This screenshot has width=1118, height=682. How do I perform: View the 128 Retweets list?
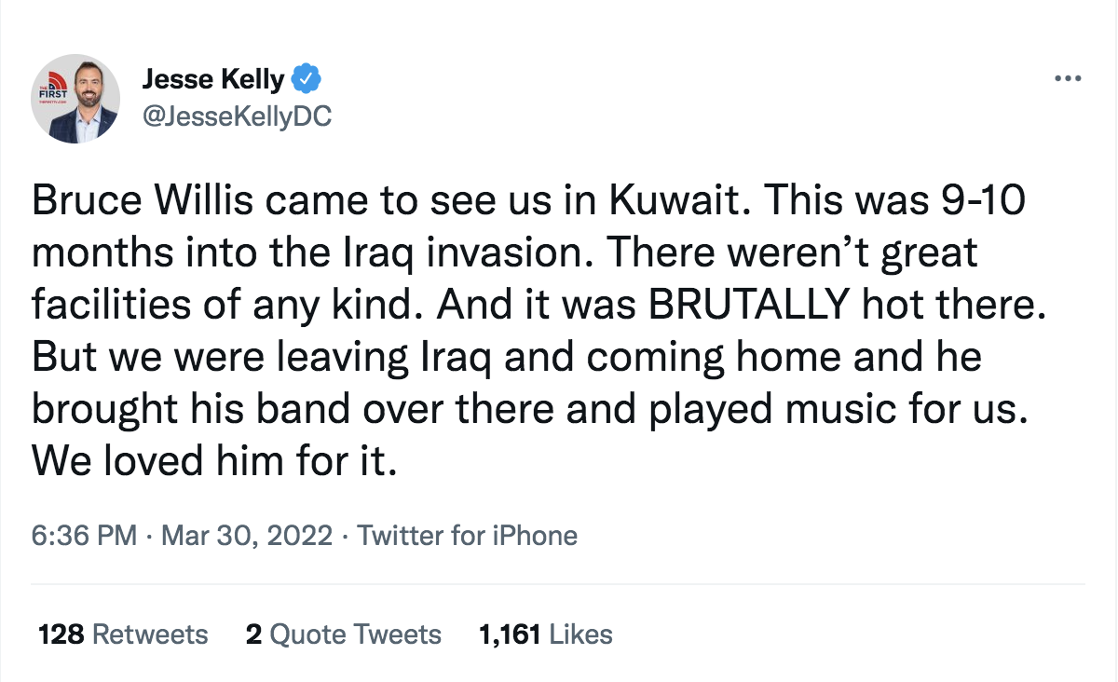pos(123,634)
